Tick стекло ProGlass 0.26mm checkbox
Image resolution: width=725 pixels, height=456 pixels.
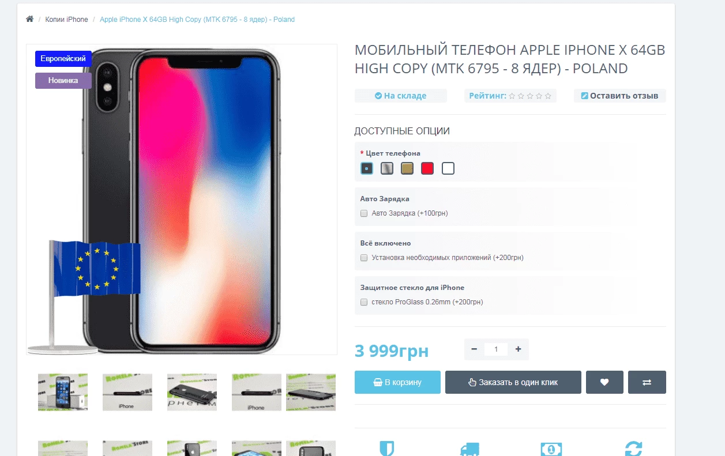[x=364, y=302]
